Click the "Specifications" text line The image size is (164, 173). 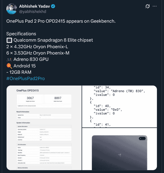pyautogui.click(x=21, y=34)
